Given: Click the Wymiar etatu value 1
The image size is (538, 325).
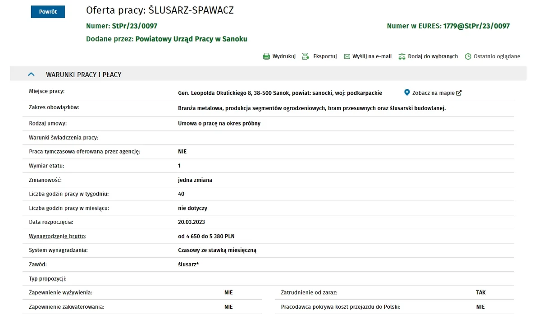Looking at the screenshot, I should coord(179,166).
